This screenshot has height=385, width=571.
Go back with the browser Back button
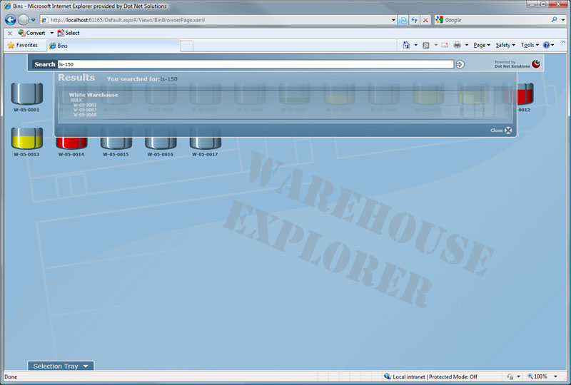[10, 20]
